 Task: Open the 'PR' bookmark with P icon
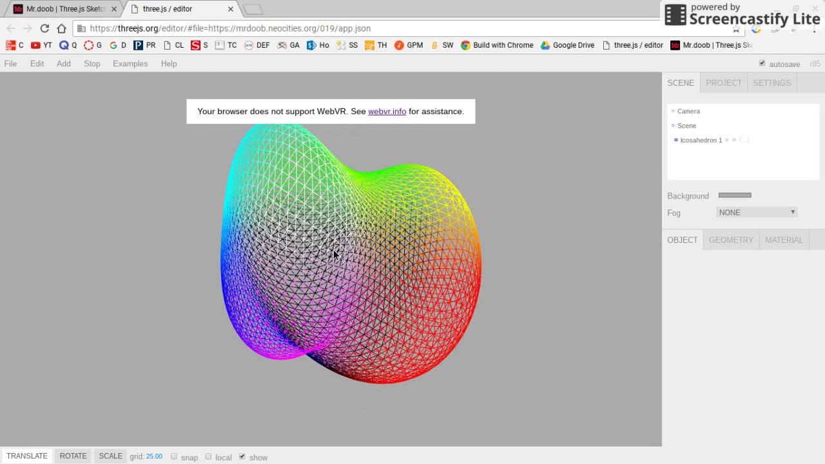pos(144,45)
